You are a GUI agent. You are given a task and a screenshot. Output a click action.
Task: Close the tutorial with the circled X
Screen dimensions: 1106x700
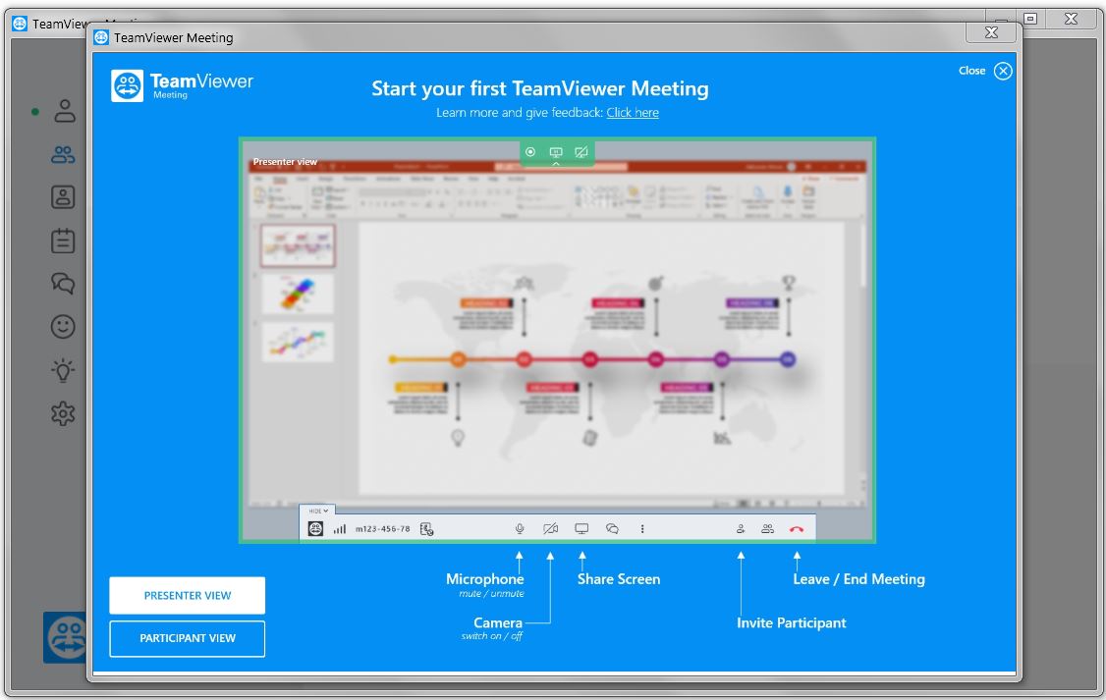1003,72
